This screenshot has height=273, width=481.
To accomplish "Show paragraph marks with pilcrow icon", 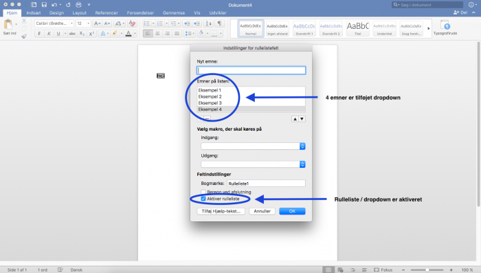I will click(220, 23).
